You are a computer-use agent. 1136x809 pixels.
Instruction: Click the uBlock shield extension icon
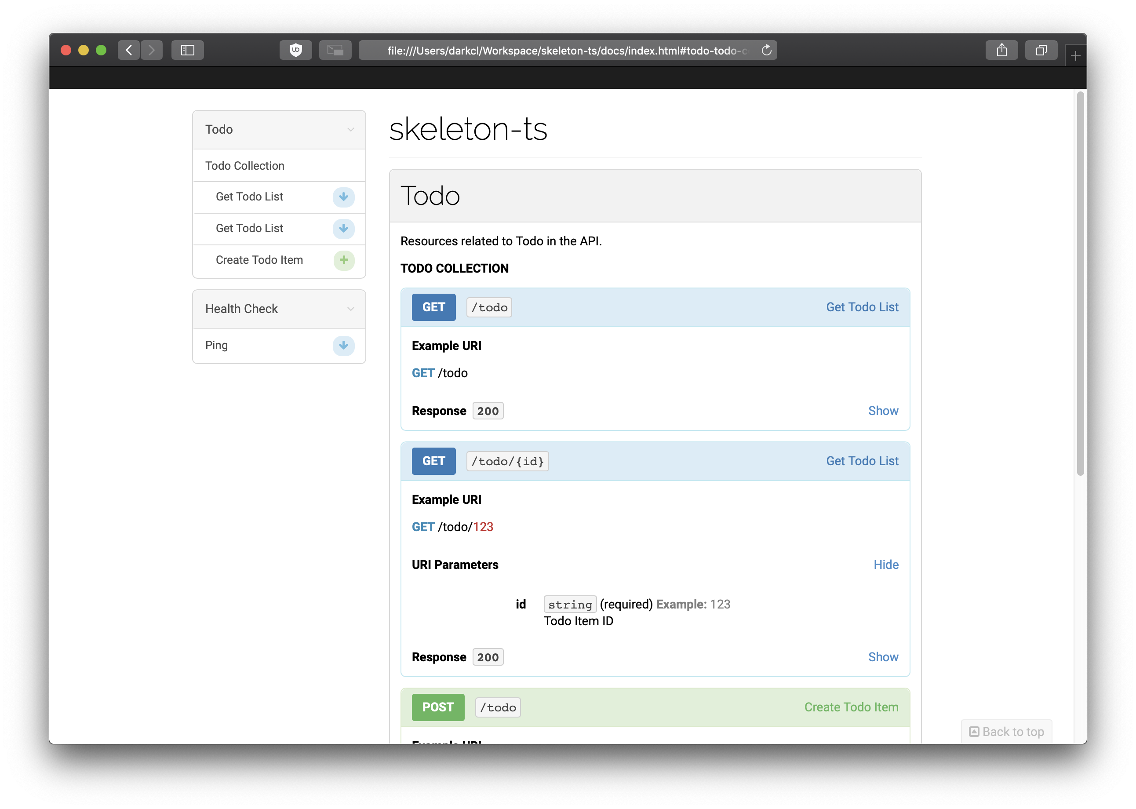point(295,50)
